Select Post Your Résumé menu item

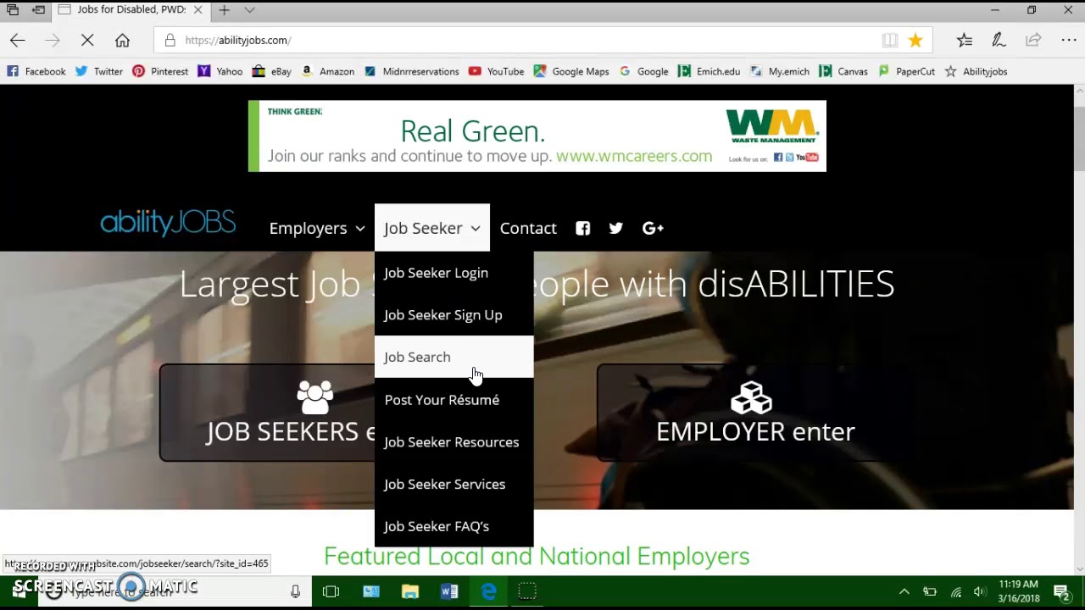tap(454, 400)
